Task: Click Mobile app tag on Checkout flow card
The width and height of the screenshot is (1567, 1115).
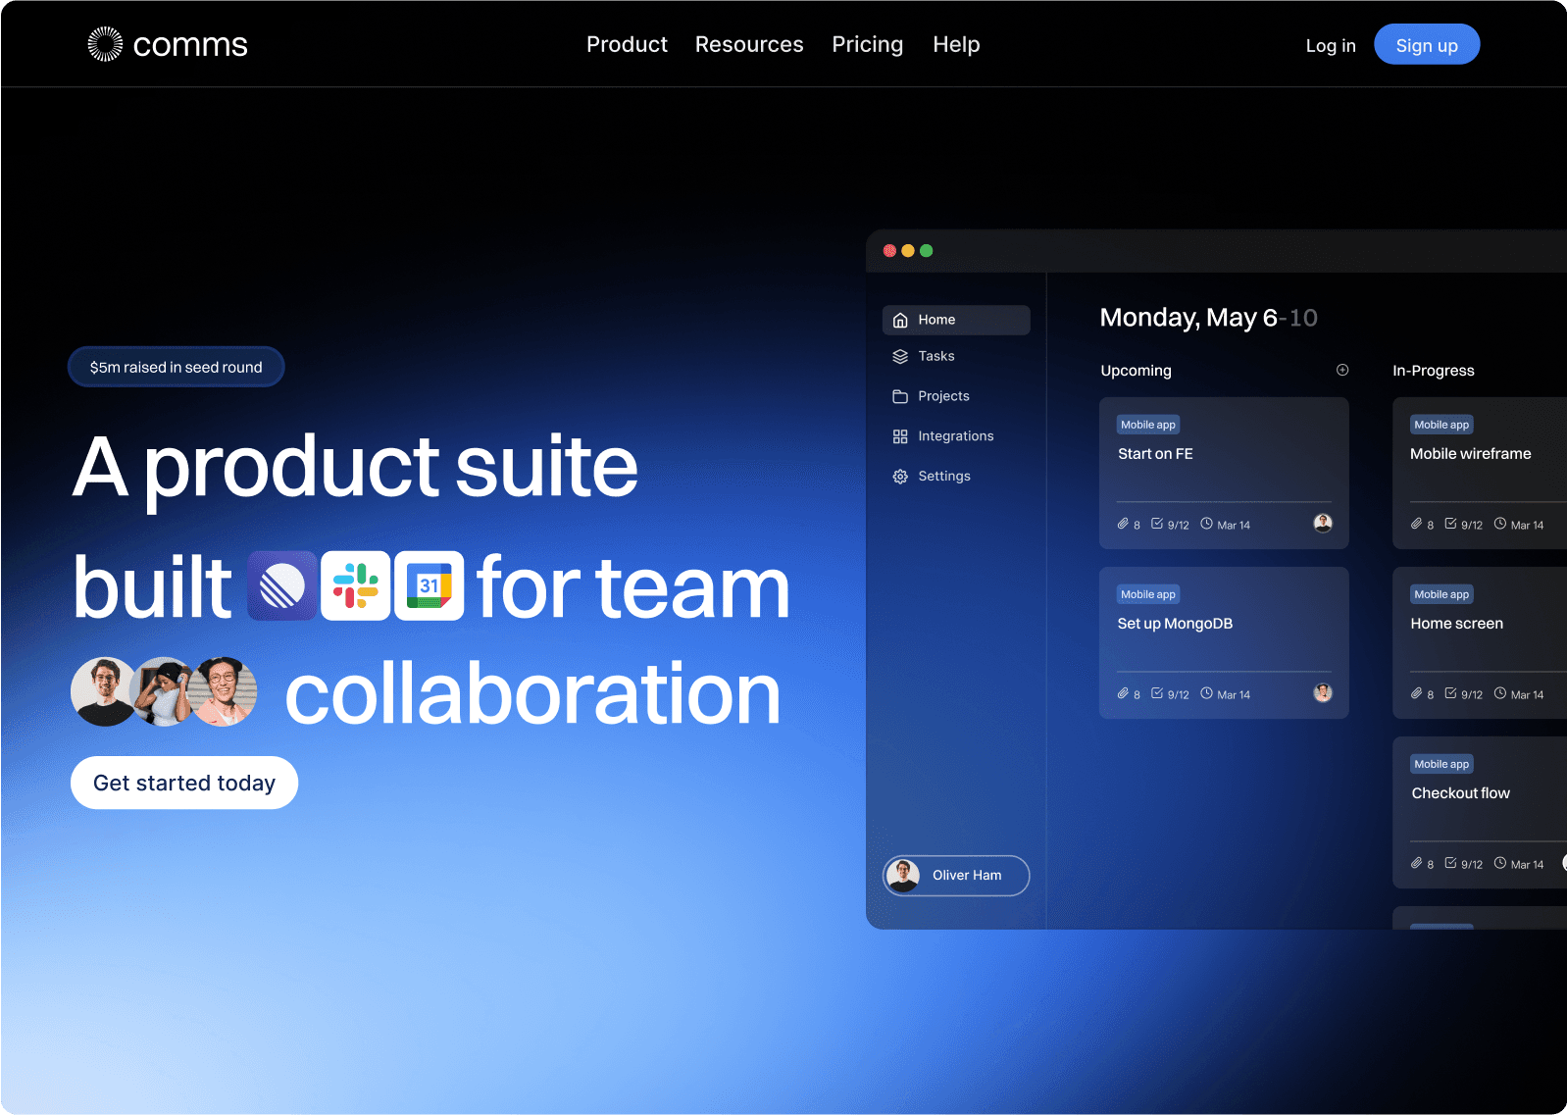Action: click(x=1441, y=764)
